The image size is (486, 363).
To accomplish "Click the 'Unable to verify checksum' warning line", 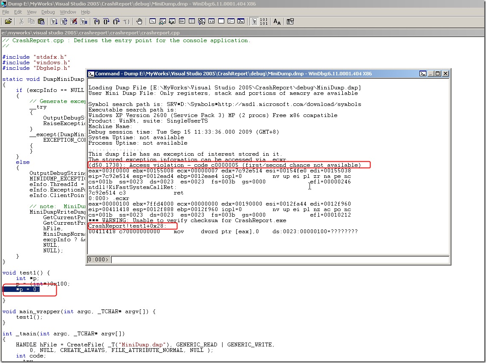I will 187,220.
